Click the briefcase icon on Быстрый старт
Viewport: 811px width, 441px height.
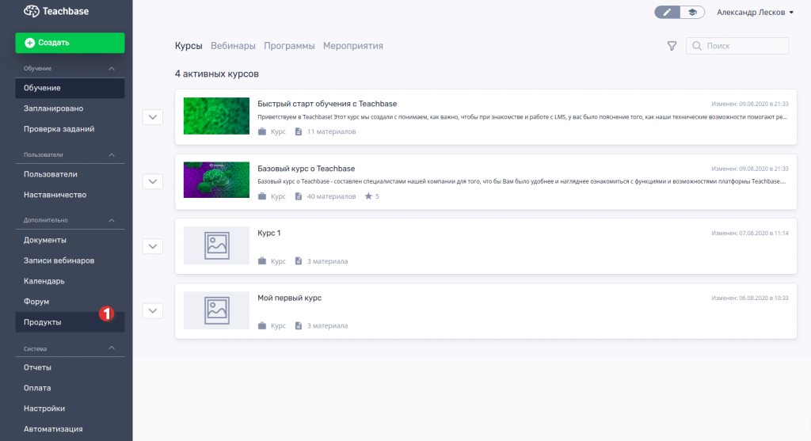click(x=262, y=131)
